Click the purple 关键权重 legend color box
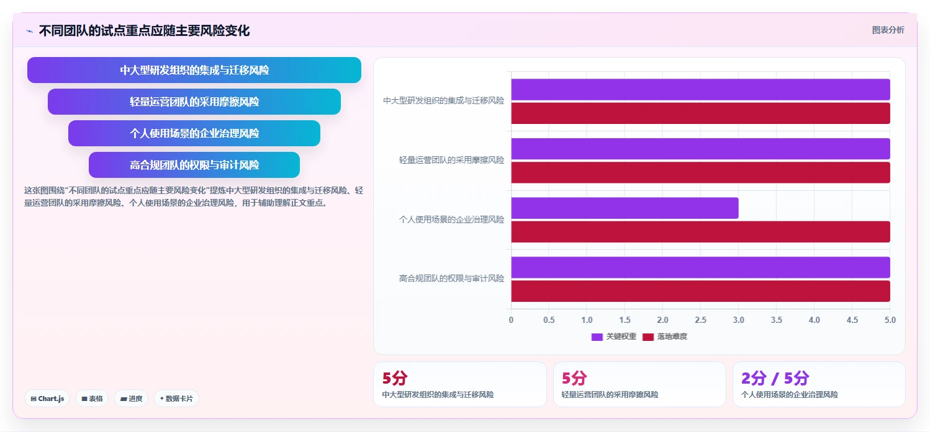The width and height of the screenshot is (930, 432). point(597,337)
